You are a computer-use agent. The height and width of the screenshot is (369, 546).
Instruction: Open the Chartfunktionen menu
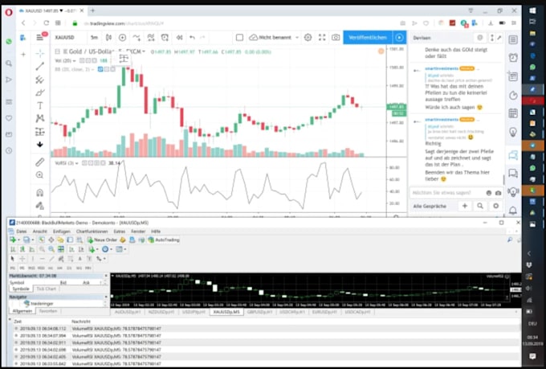click(92, 232)
